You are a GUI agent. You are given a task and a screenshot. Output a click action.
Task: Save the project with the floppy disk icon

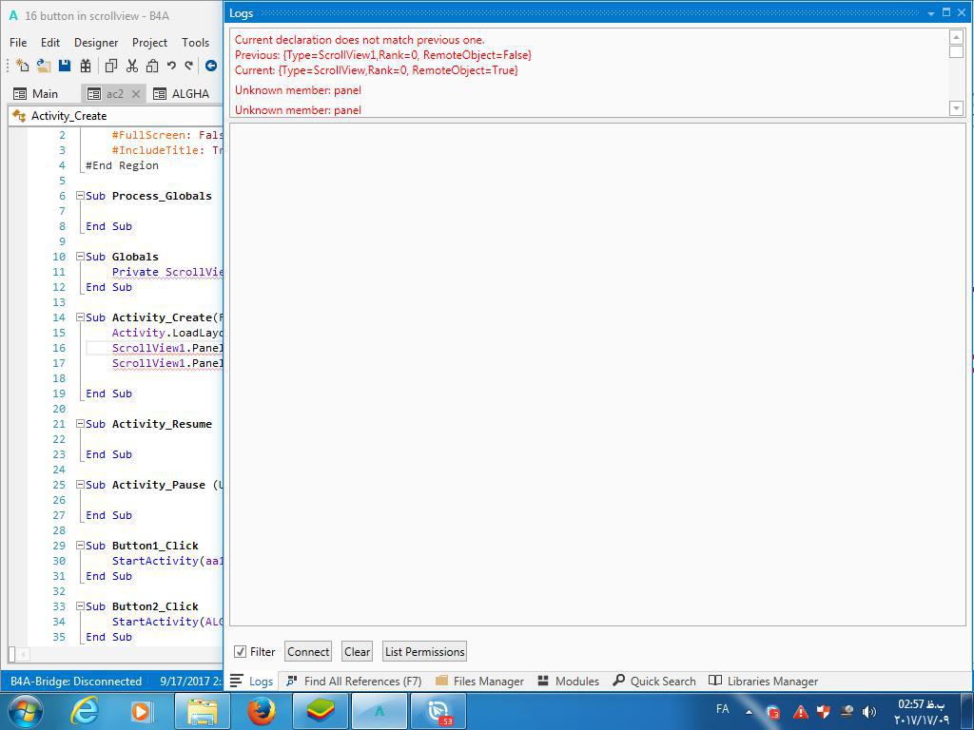(x=65, y=66)
